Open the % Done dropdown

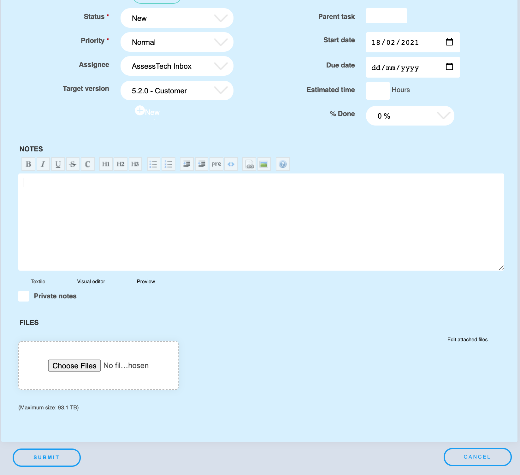pos(410,116)
